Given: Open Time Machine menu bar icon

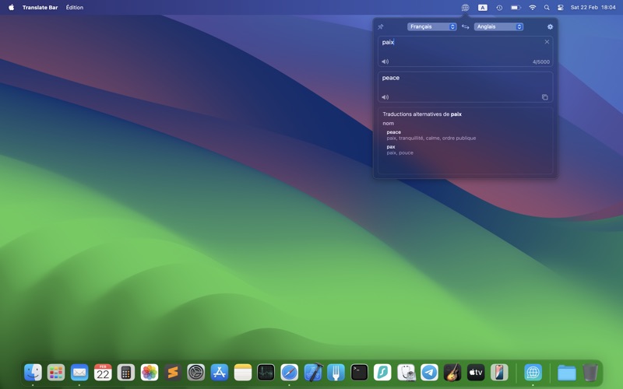Looking at the screenshot, I should click(x=499, y=7).
